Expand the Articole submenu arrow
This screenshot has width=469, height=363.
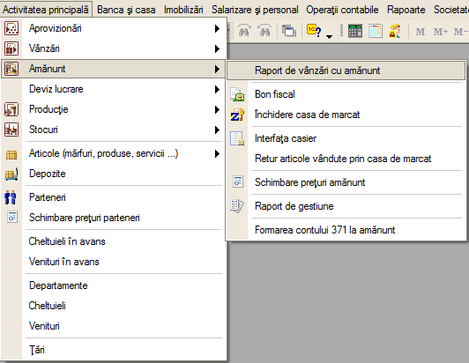tap(217, 153)
